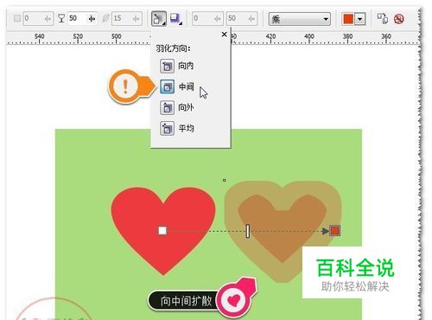Click the Copy Shadow Properties icon
Image resolution: width=432 pixels, height=320 pixels.
[383, 18]
